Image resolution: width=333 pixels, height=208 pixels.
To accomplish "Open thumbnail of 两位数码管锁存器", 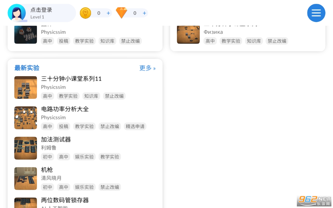I will pyautogui.click(x=25, y=203).
